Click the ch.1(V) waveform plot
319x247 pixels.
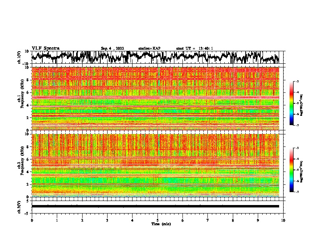click(x=155, y=57)
